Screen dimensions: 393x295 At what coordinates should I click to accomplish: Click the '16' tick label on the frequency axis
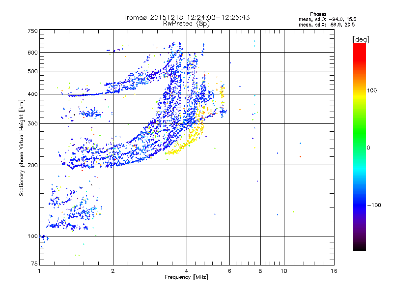pos(334,271)
